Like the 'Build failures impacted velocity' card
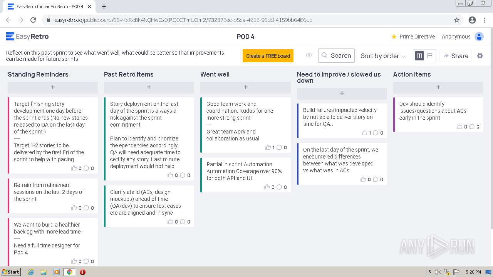The height and width of the screenshot is (277, 493). tap(364, 133)
